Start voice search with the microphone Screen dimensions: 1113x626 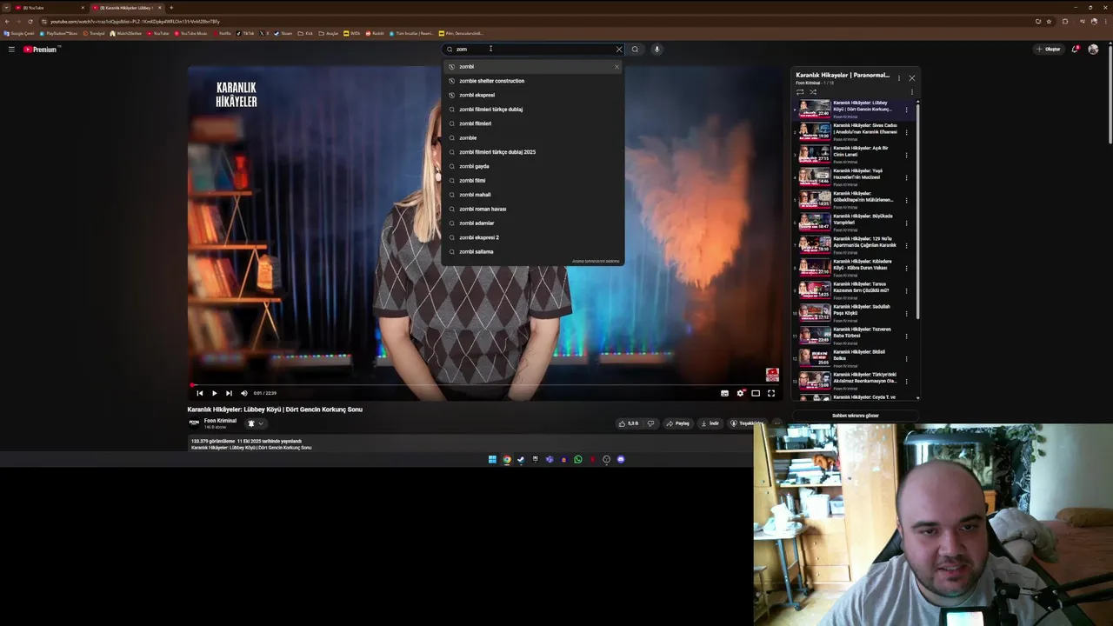click(x=656, y=50)
